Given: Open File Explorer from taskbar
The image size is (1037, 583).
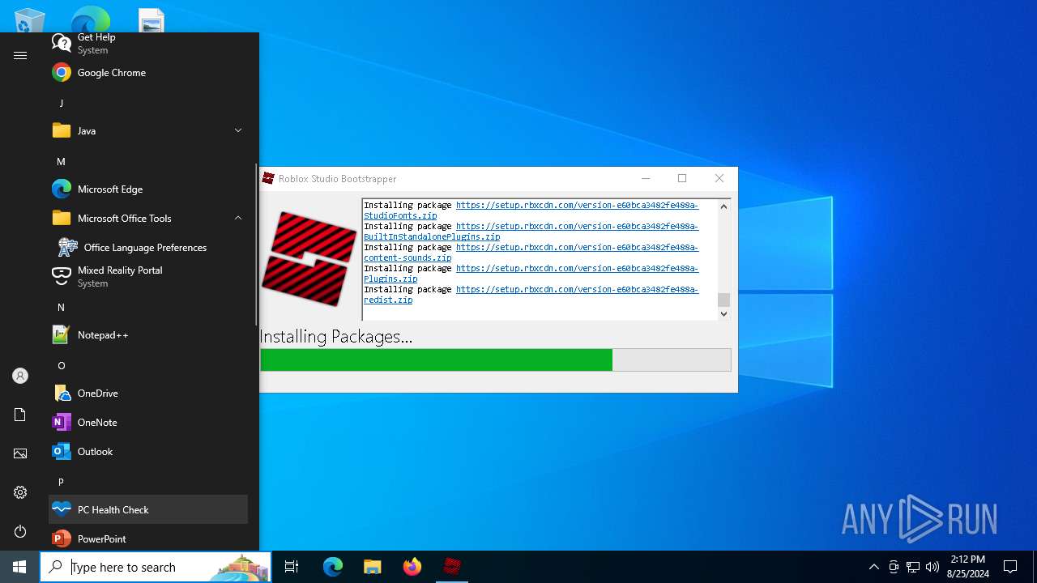Looking at the screenshot, I should (x=373, y=567).
